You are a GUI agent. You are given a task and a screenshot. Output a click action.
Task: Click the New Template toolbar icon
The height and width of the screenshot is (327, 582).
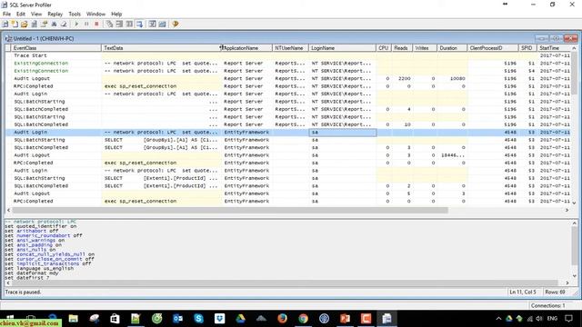click(x=15, y=25)
